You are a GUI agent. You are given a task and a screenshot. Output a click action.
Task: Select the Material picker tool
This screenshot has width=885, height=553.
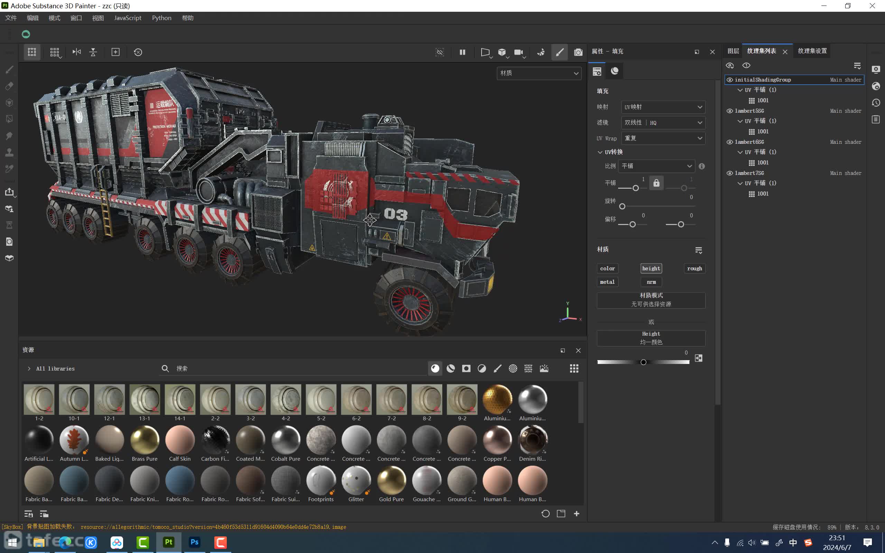point(10,169)
